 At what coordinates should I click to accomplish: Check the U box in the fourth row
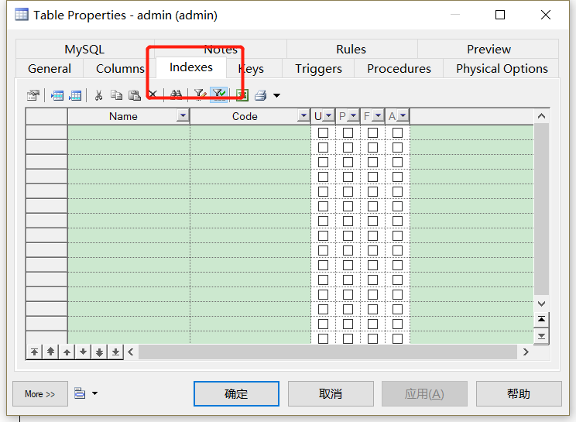[x=324, y=177]
